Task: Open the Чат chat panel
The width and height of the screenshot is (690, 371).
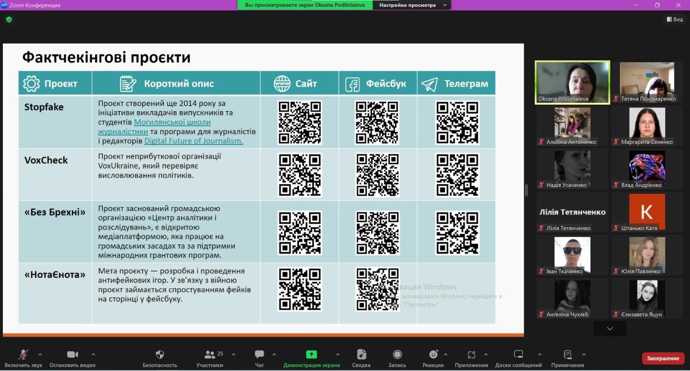Action: tap(259, 358)
